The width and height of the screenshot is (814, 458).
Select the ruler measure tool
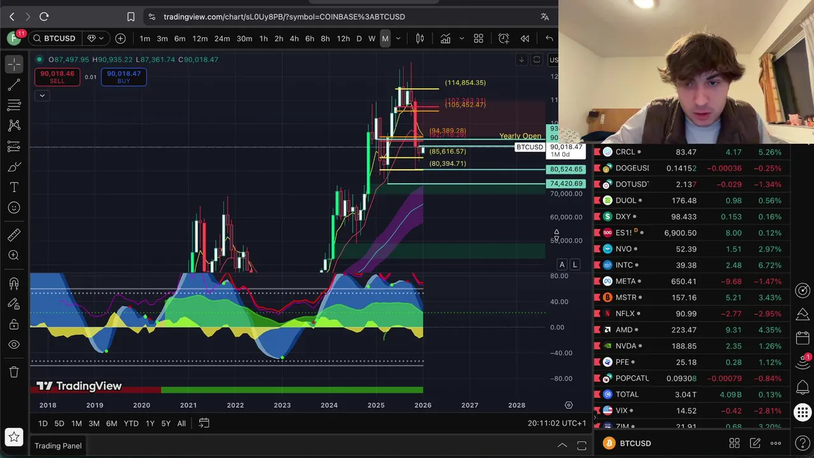pyautogui.click(x=14, y=235)
